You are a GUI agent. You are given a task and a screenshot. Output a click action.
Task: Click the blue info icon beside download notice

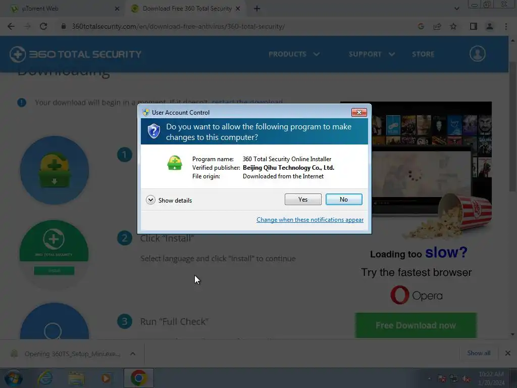[x=21, y=103]
